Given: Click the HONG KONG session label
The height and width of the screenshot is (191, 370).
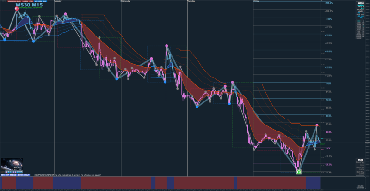Looking at the screenshot, I should pos(13,1).
